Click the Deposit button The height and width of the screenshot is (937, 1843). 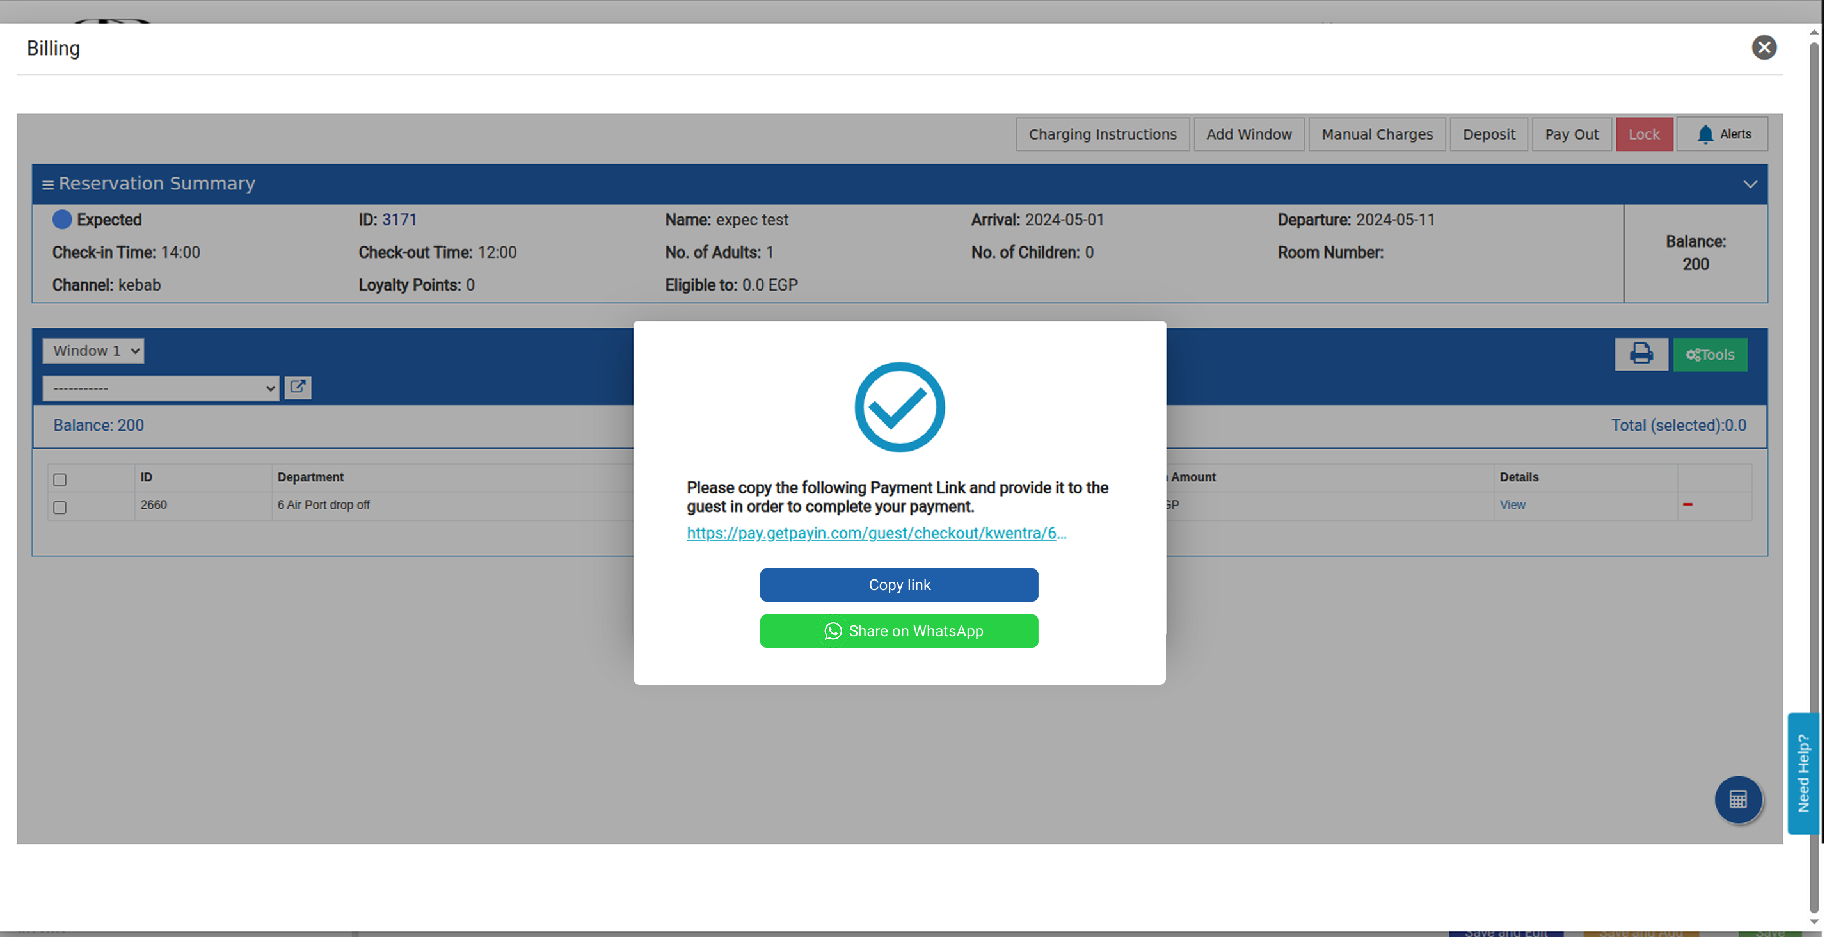(1488, 134)
